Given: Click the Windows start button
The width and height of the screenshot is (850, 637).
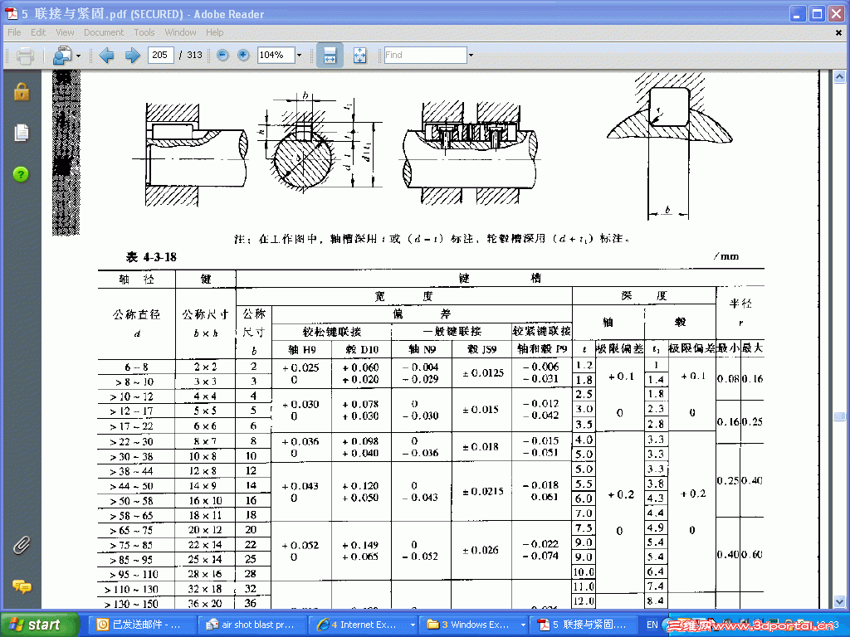Looking at the screenshot, I should 40,625.
